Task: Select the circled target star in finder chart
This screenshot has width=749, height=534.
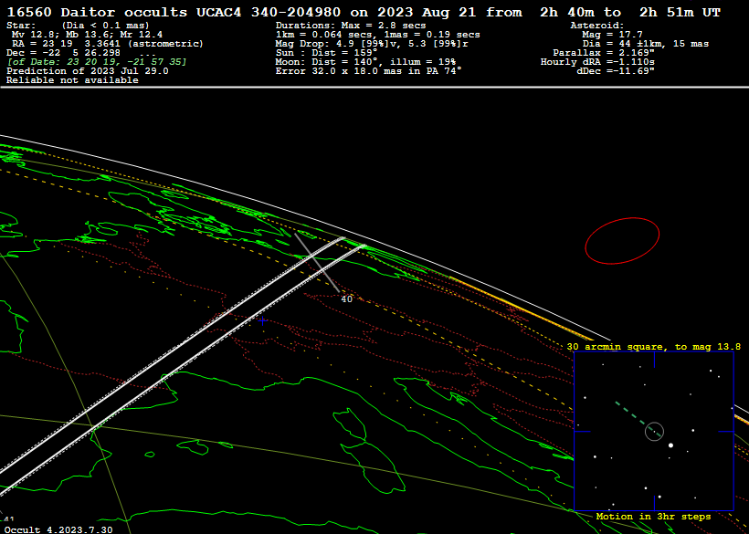Action: 654,432
